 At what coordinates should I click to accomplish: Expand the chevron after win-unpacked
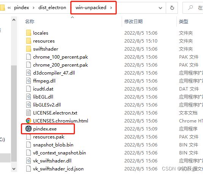(111, 8)
